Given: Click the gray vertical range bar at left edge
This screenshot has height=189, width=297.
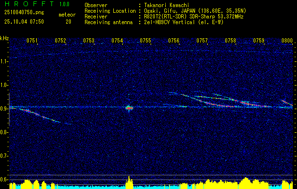Looking at the screenshot, I should click(9, 109).
